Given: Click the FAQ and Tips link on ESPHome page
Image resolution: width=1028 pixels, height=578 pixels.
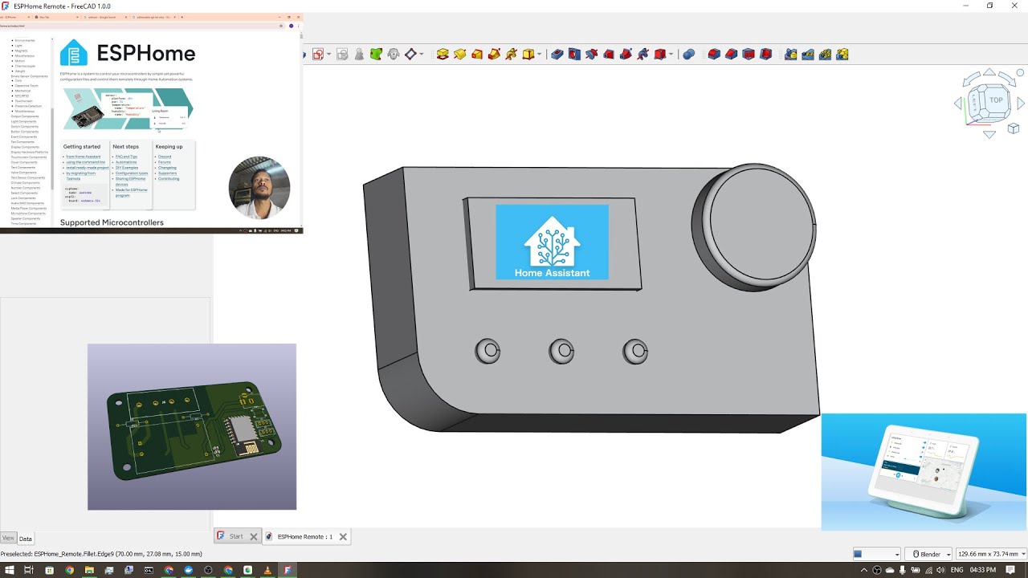Looking at the screenshot, I should coord(126,157).
